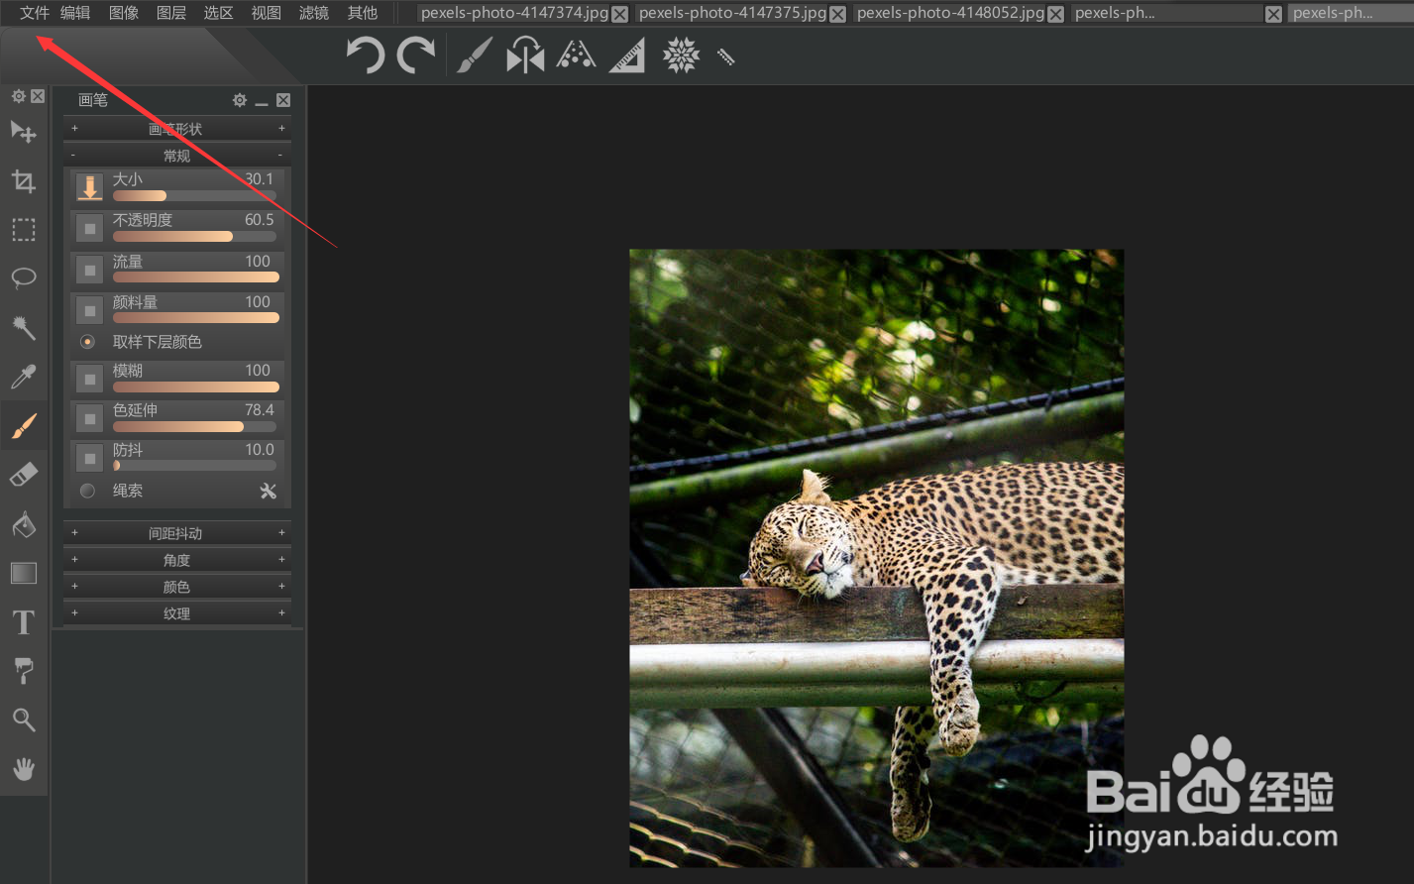Adjust the 不透明度 slider

(x=194, y=237)
